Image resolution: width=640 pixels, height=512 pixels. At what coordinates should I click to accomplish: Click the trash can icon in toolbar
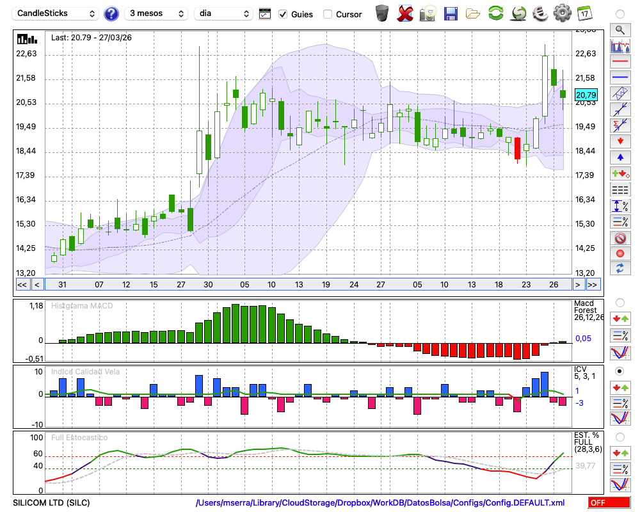click(x=382, y=13)
